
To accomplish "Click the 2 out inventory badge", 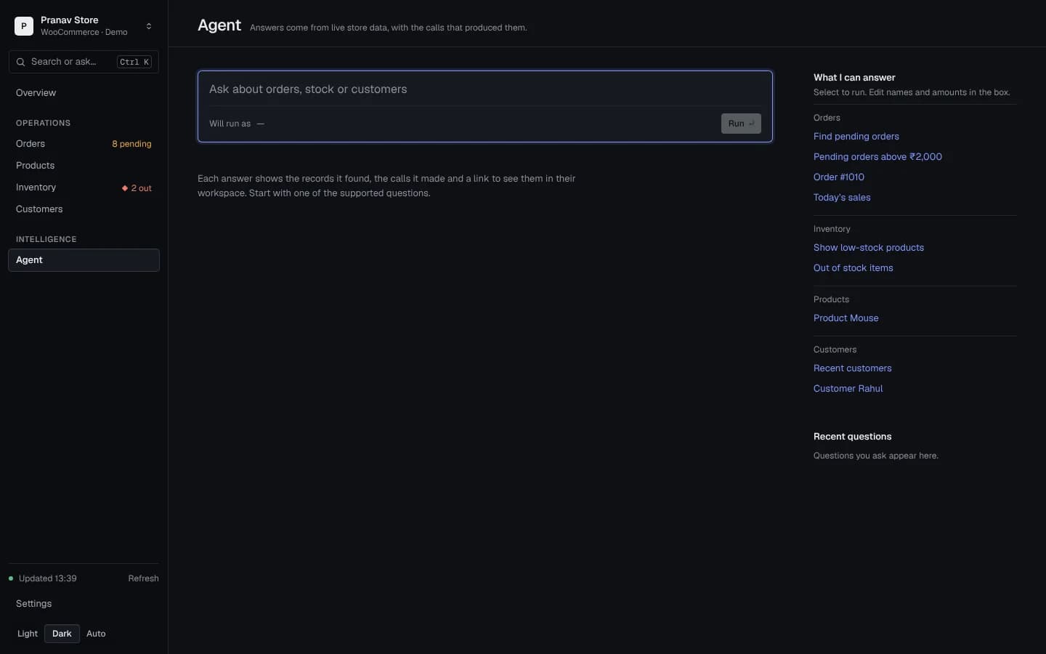I will click(137, 188).
